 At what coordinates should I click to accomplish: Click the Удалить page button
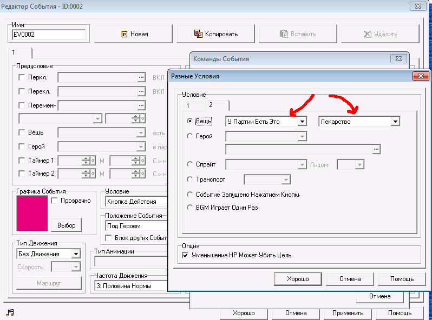coord(380,34)
